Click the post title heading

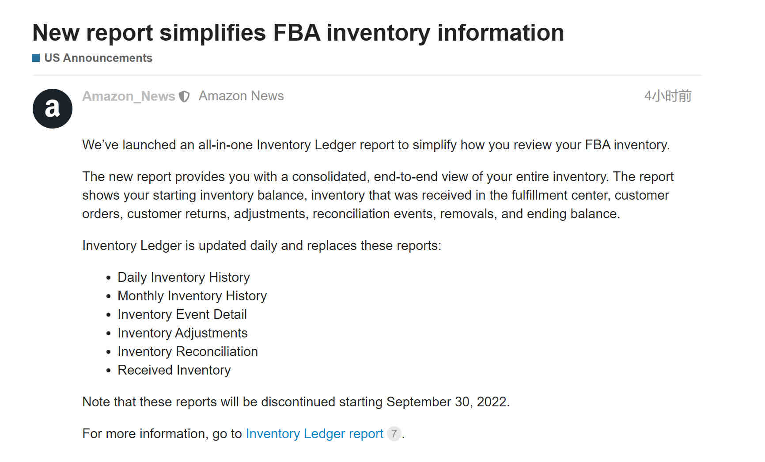(298, 33)
